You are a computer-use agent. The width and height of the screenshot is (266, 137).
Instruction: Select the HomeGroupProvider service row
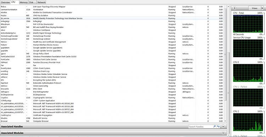112,36
